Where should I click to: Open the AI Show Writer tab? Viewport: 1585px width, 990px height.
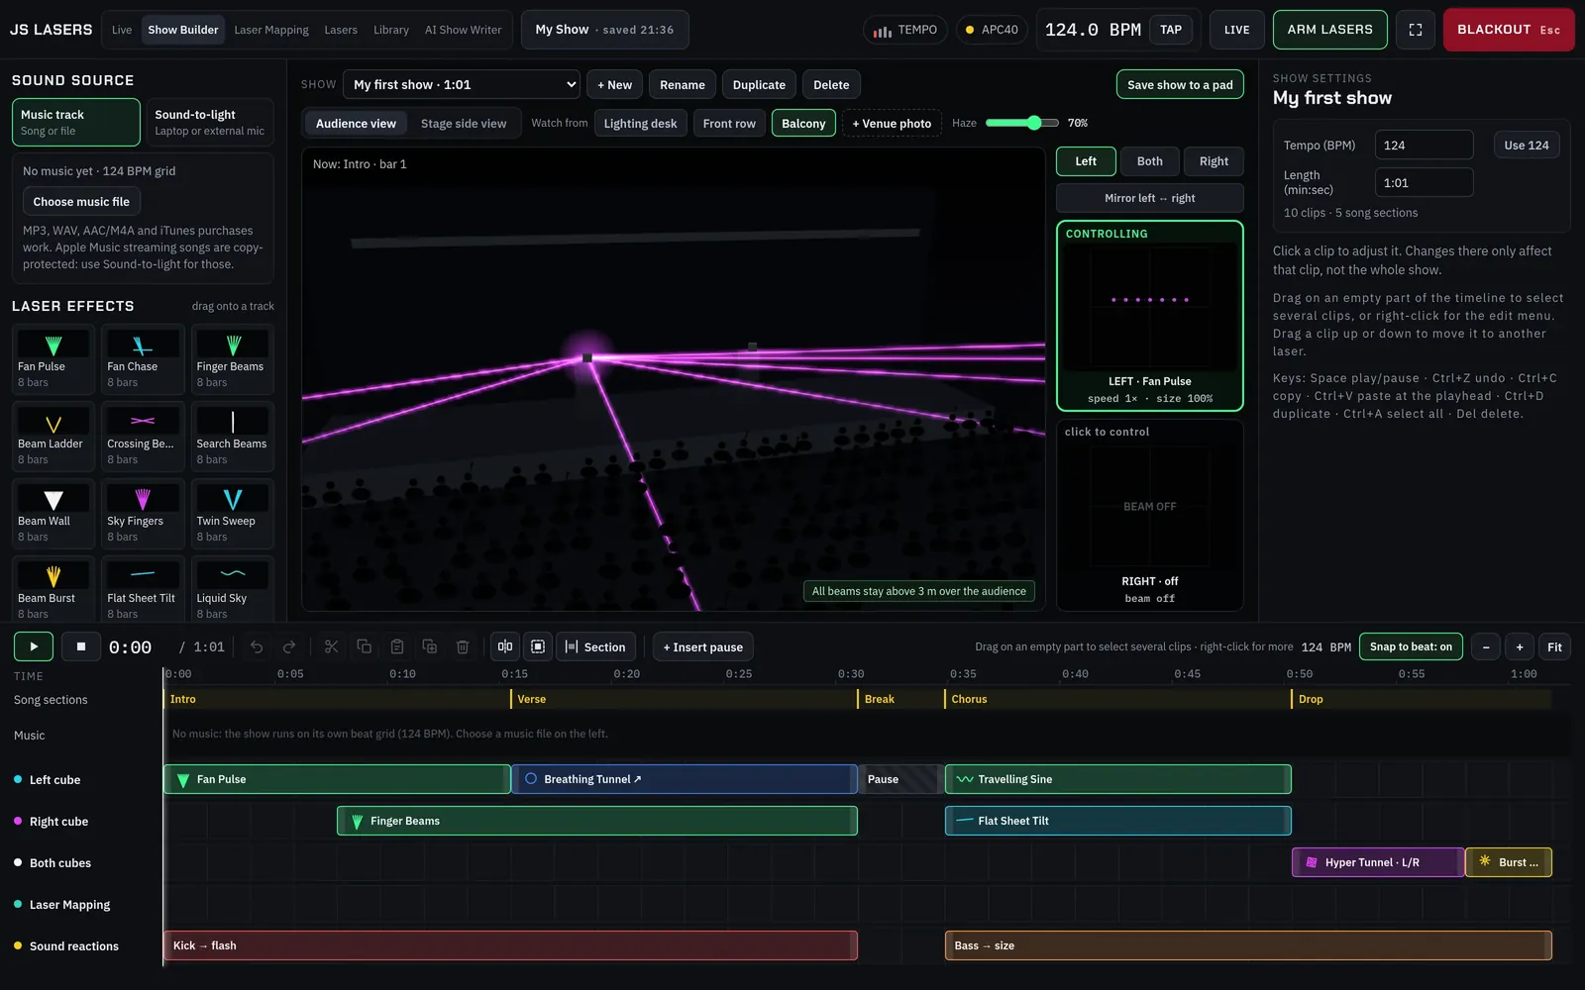tap(463, 30)
